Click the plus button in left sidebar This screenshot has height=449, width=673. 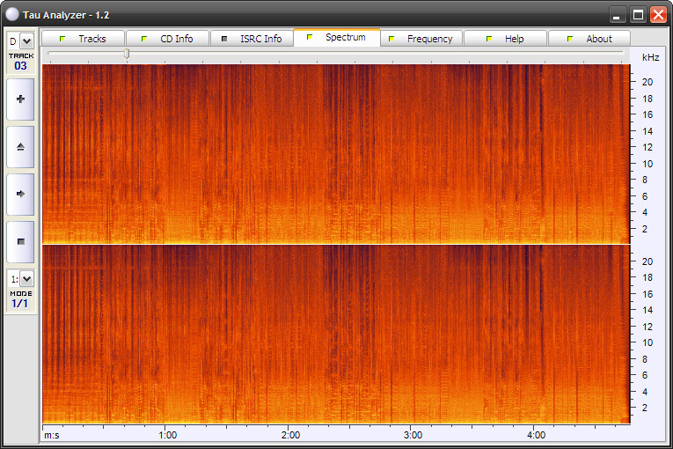tap(20, 99)
